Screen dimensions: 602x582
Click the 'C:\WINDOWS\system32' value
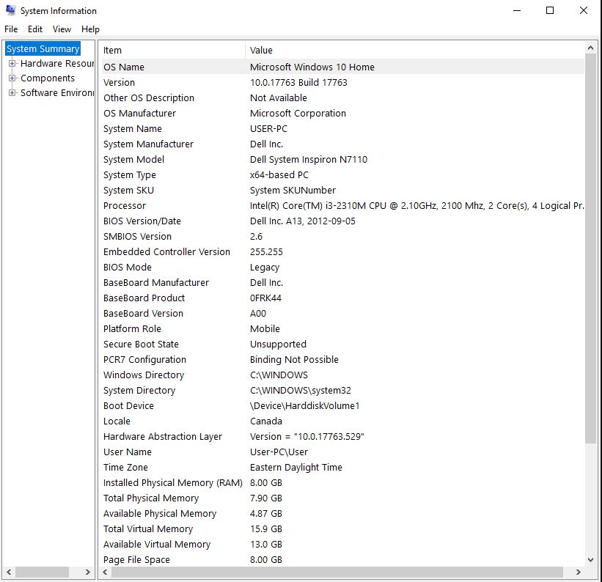300,390
